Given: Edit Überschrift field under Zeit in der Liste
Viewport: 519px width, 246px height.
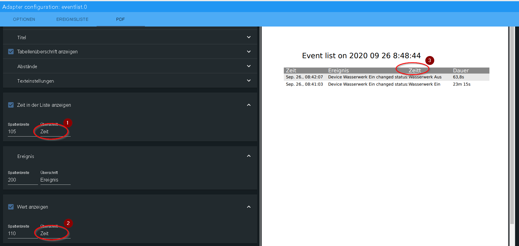Looking at the screenshot, I should click(x=56, y=132).
